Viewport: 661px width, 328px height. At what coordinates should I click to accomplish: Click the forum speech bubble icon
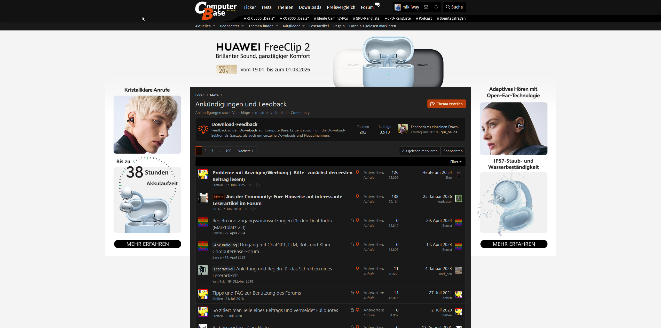coord(377,5)
